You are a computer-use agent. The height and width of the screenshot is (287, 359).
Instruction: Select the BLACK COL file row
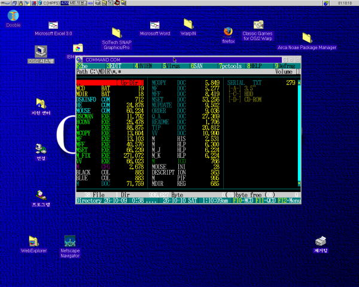tap(110, 173)
